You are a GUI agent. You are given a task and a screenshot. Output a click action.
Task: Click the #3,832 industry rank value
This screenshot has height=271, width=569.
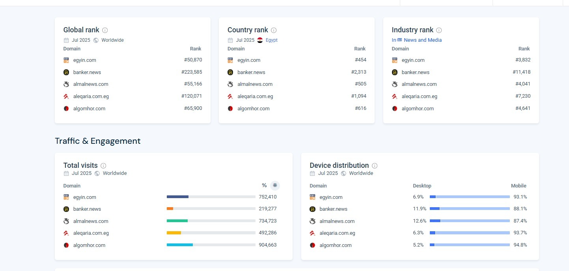click(x=523, y=60)
